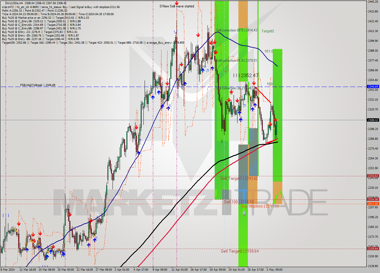The height and width of the screenshot is (273, 380).
Task: Click the 2230.10 price axis label
Action: (373, 188)
